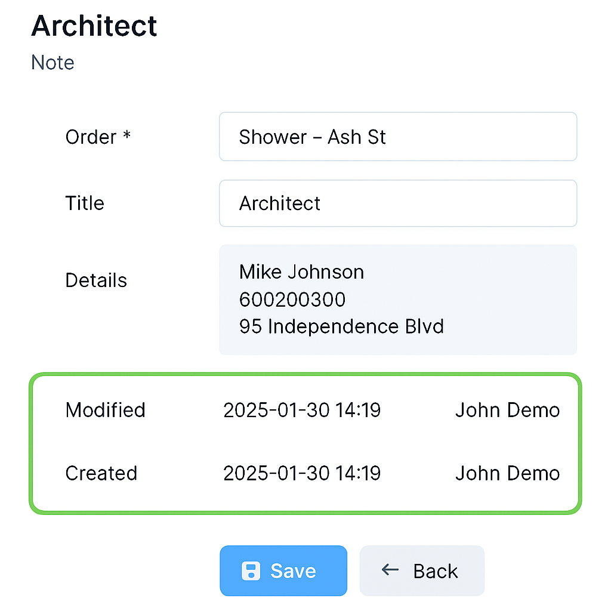The height and width of the screenshot is (611, 611).
Task: Click the Order * label
Action: click(98, 137)
